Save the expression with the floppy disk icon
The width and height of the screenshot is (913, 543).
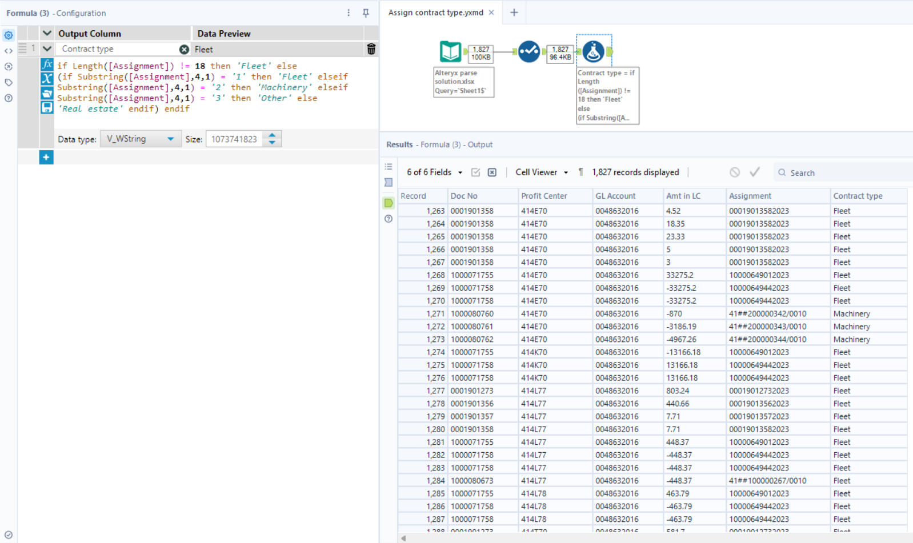pyautogui.click(x=47, y=107)
